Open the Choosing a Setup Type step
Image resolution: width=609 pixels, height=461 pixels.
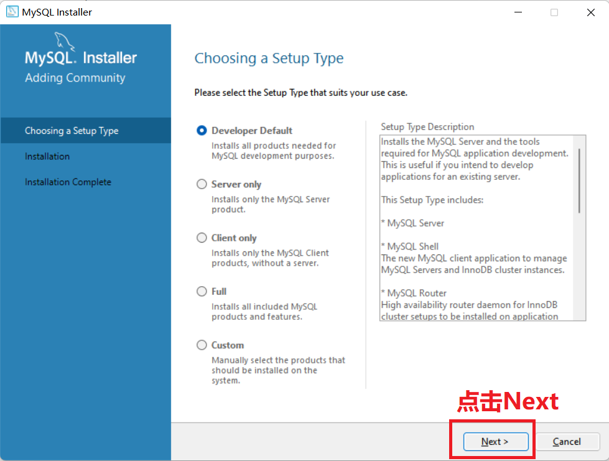pyautogui.click(x=85, y=131)
